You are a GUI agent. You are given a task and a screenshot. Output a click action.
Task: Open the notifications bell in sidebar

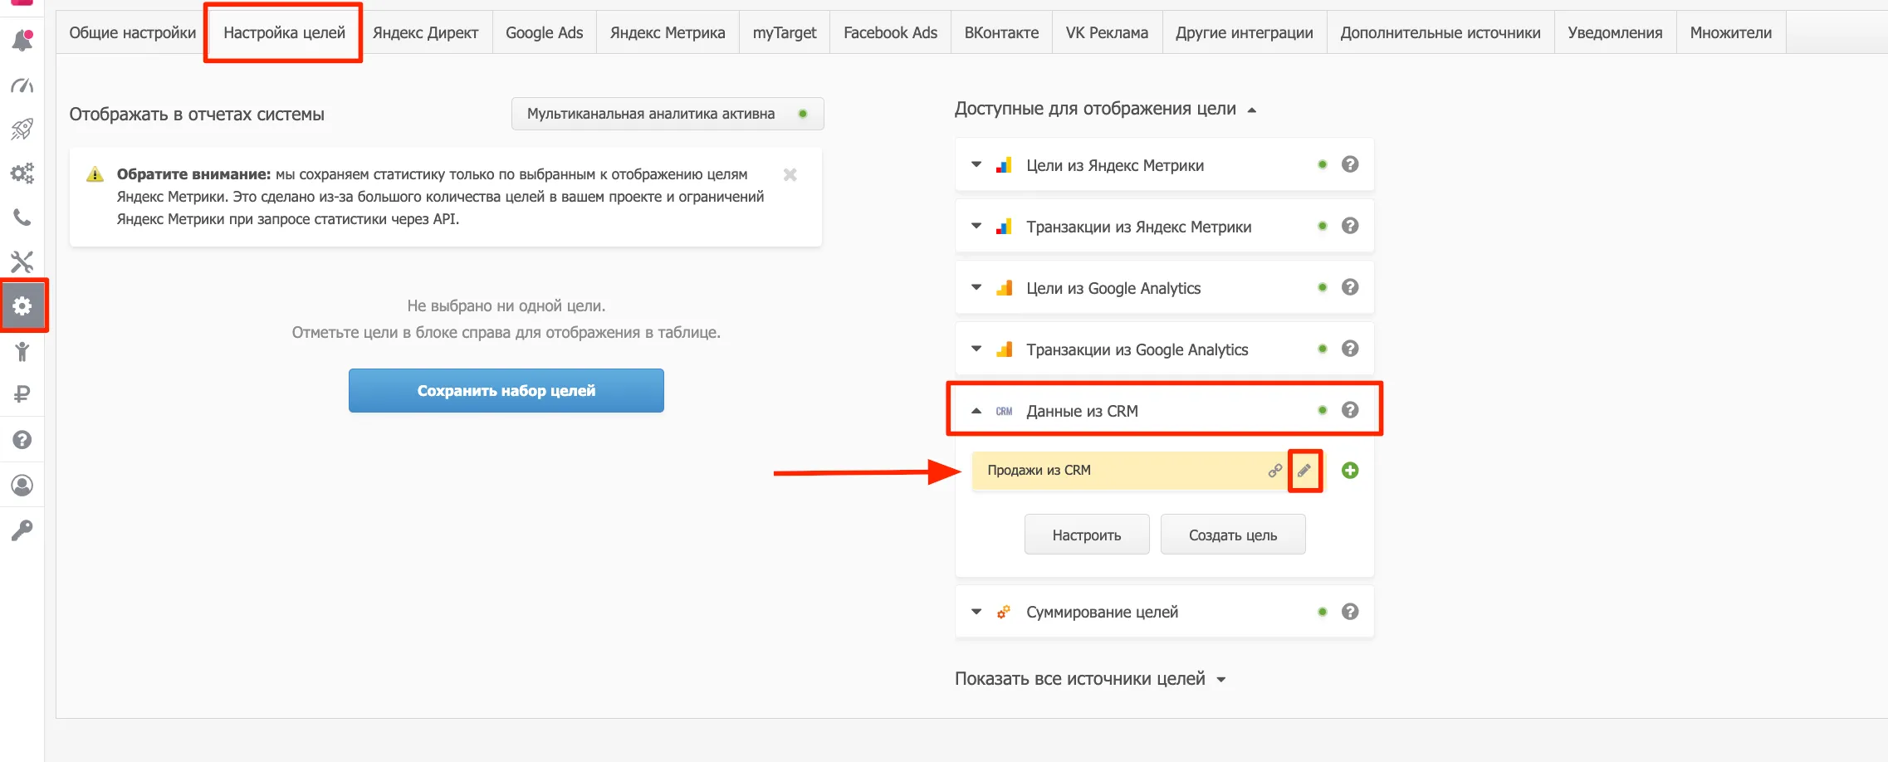pos(22,40)
